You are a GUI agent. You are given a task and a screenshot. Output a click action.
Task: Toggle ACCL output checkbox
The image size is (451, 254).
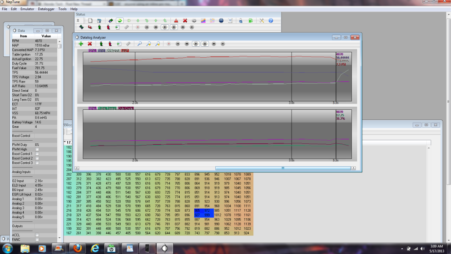37,235
